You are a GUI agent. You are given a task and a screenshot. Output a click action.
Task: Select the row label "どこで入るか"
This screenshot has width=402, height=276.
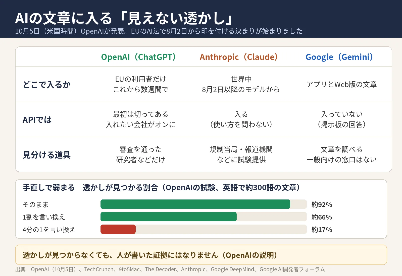pyautogui.click(x=47, y=85)
